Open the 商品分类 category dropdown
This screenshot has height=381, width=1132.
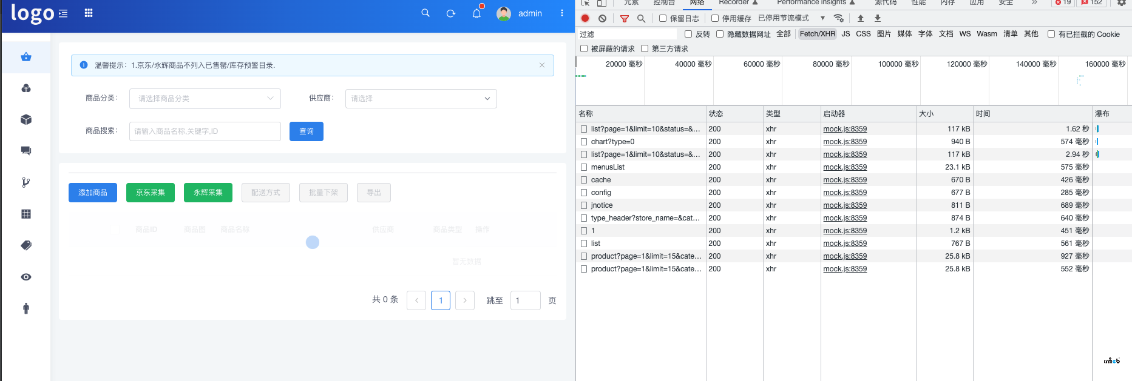pyautogui.click(x=205, y=99)
